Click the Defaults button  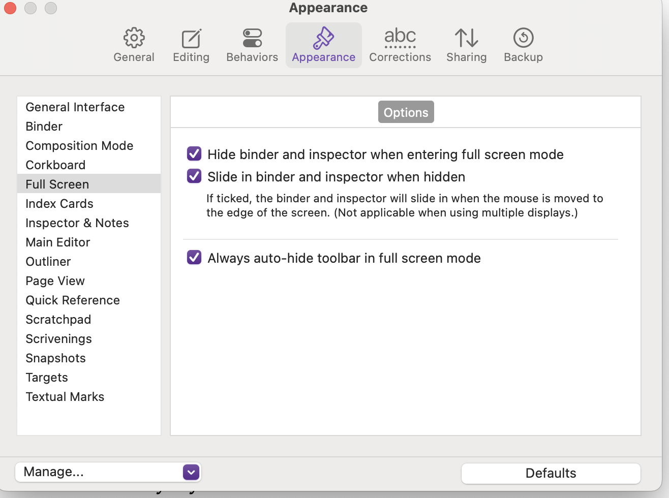coord(551,473)
